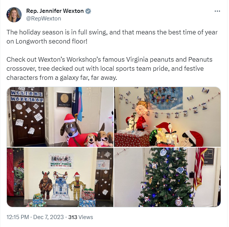Viewport: 229px width, 227px height.
Task: Click the verified badge next to Wexton's name
Action: pyautogui.click(x=88, y=11)
